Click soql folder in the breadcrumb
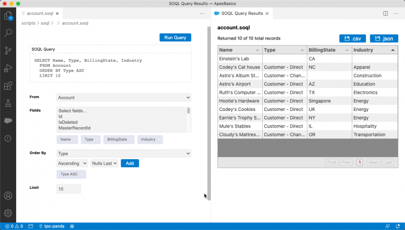Image resolution: width=405 pixels, height=230 pixels. pos(45,23)
